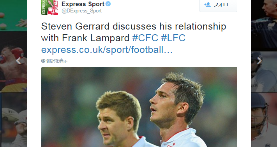Open the Gerrard and Lampard tweet photo
Viewport: 277px width, 147px height.
tap(139, 107)
